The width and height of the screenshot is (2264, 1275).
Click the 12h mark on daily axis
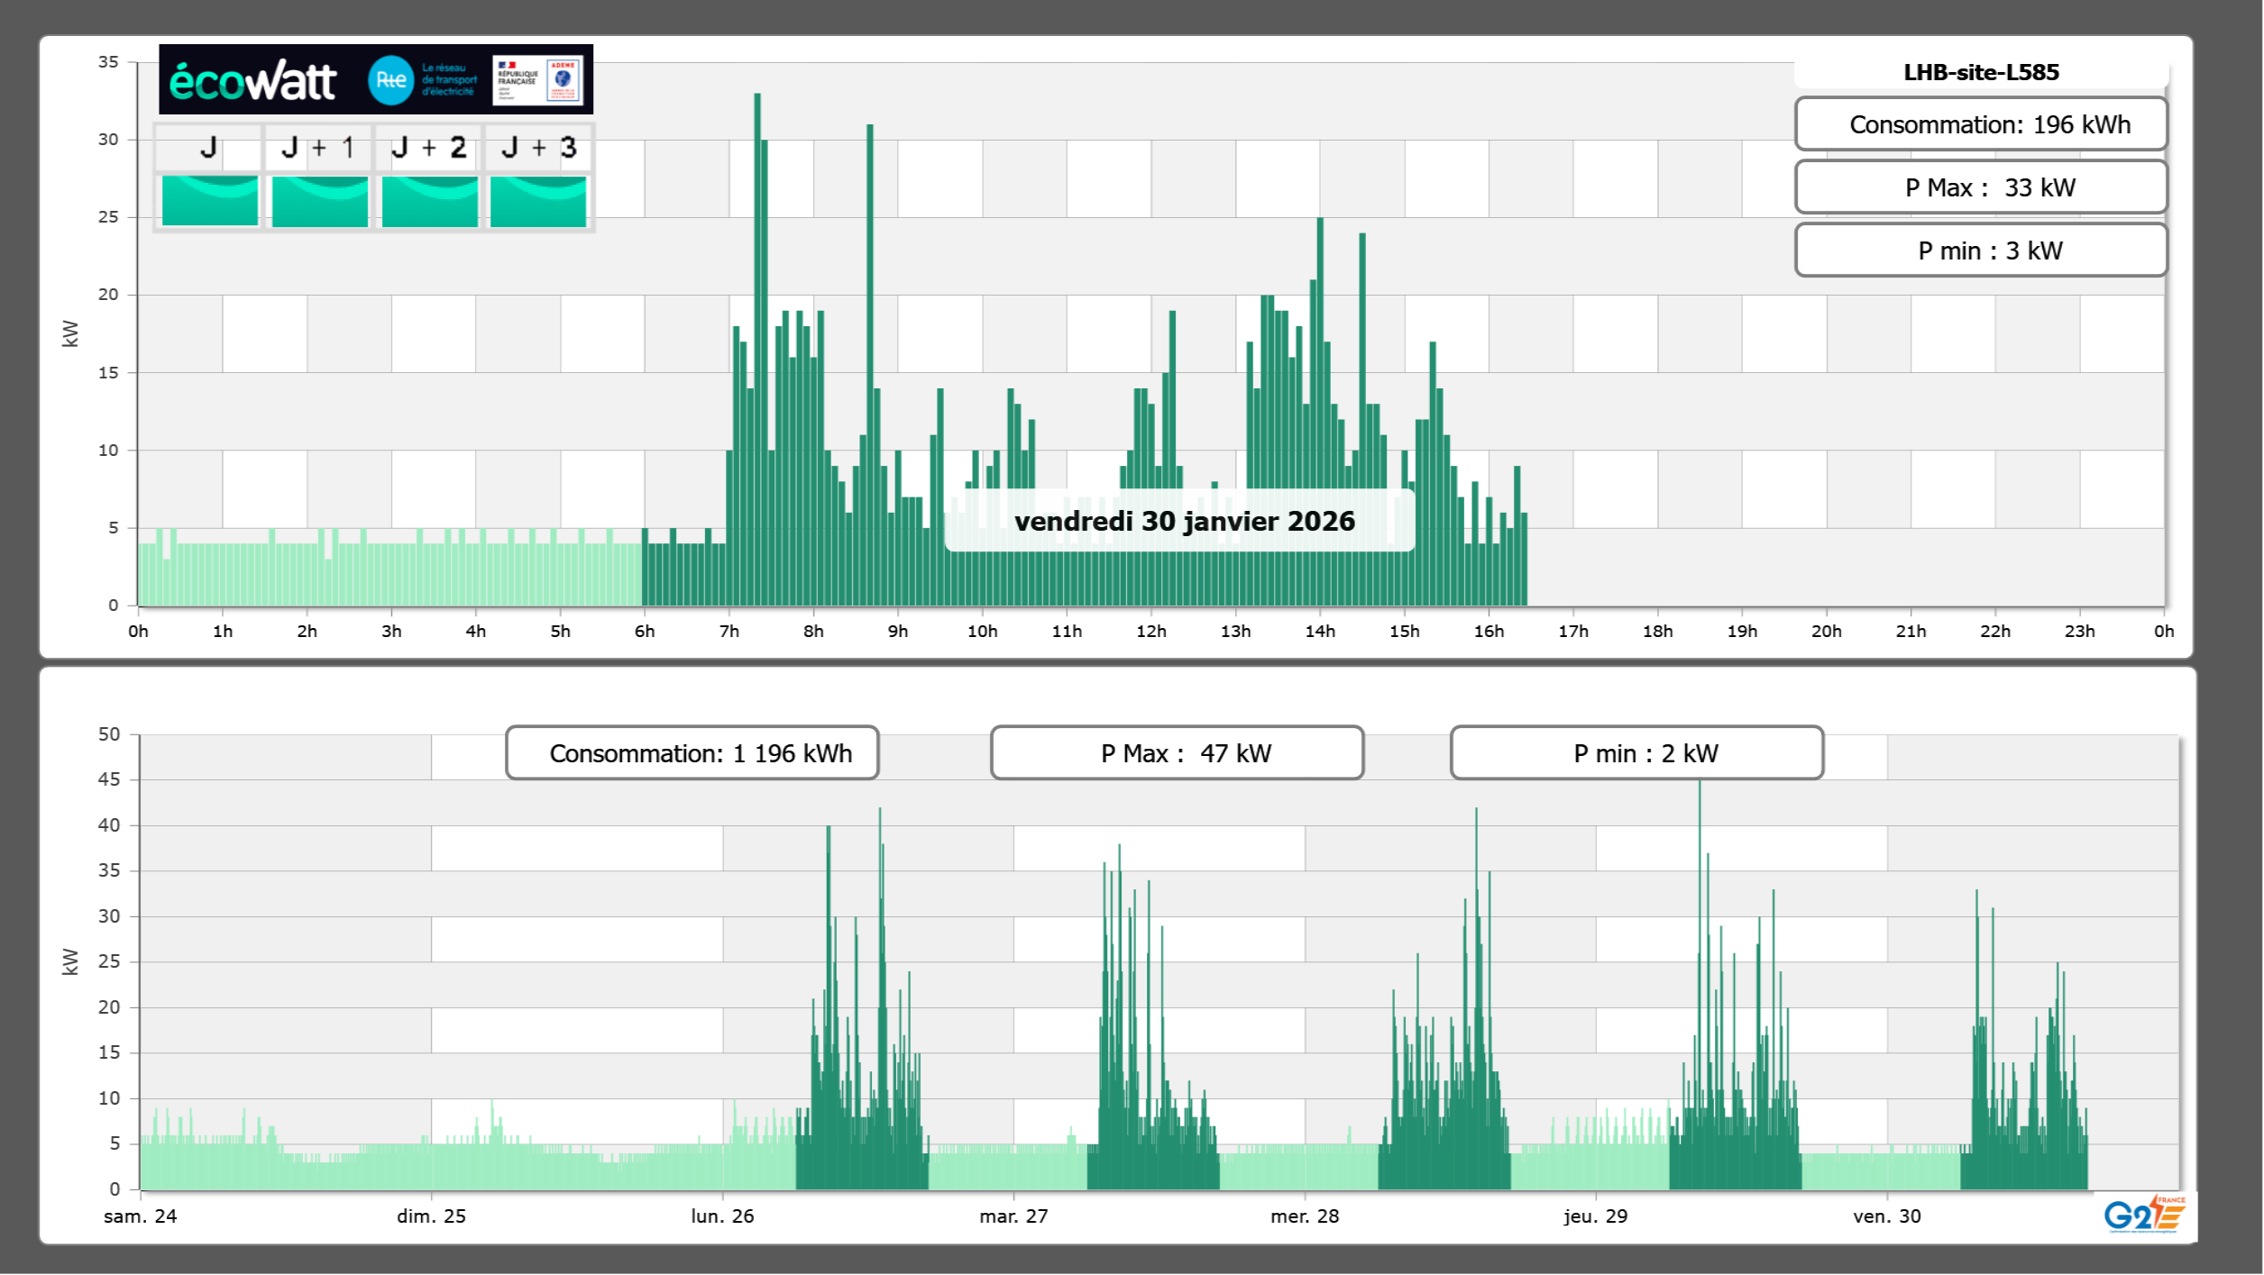click(x=1150, y=631)
